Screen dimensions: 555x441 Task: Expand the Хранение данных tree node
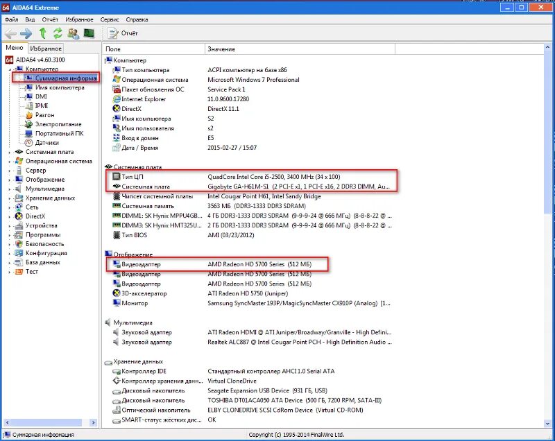[x=10, y=198]
